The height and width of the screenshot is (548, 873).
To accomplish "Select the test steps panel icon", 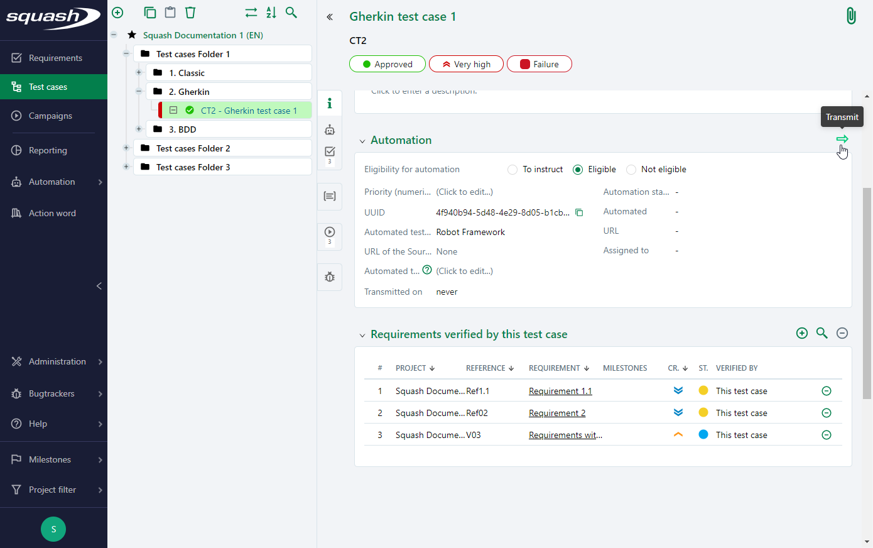I will click(x=329, y=196).
